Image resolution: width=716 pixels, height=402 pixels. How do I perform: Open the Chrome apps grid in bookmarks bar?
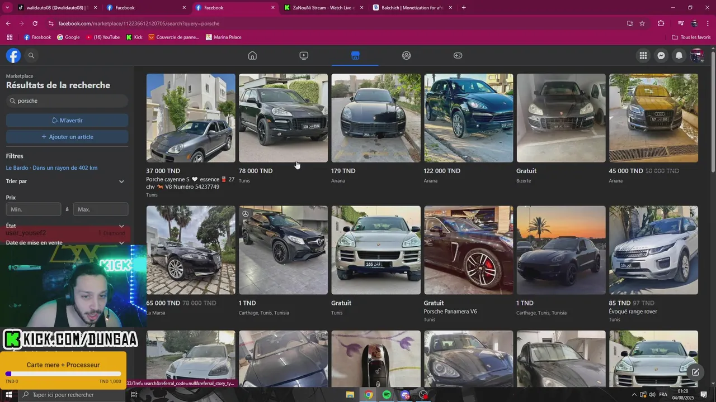point(10,37)
